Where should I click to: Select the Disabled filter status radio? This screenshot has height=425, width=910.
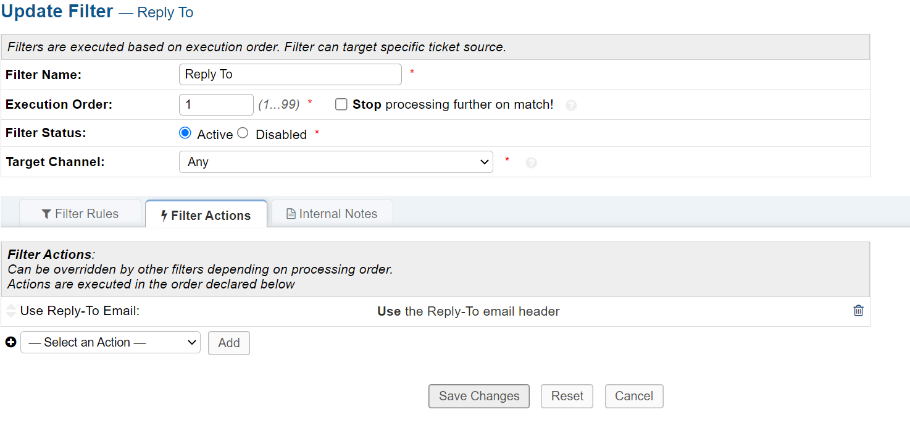point(243,133)
